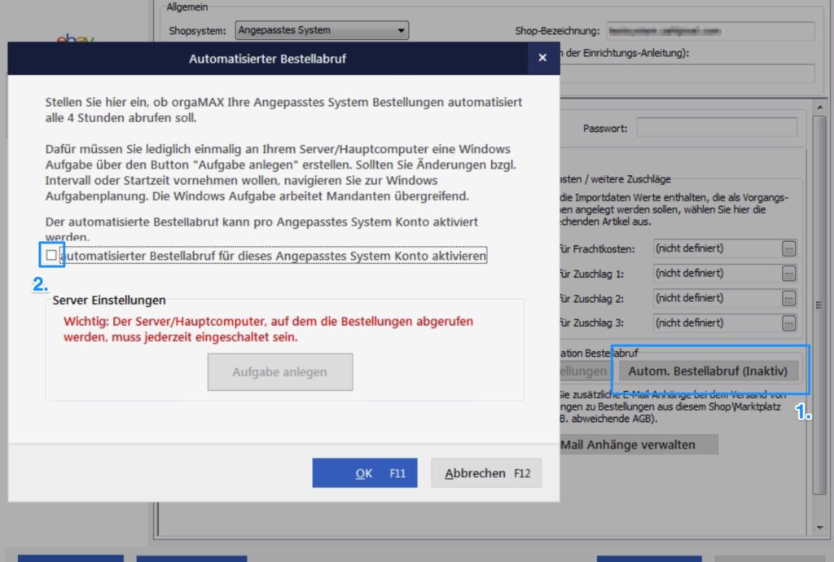The width and height of the screenshot is (834, 562).
Task: Click scrollbar down arrow in settings panel
Action: point(819,528)
